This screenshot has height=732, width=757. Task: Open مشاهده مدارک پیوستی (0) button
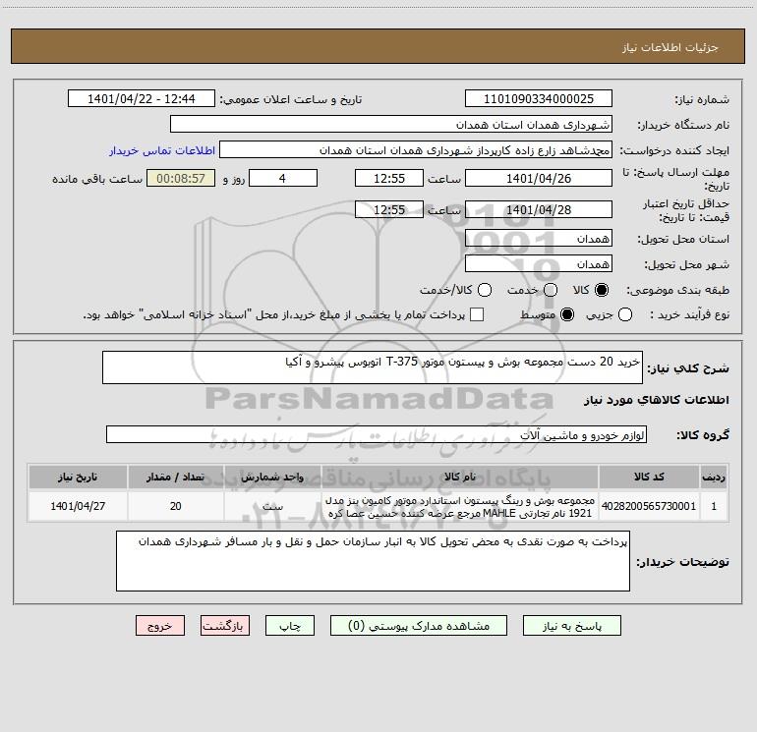(x=419, y=625)
